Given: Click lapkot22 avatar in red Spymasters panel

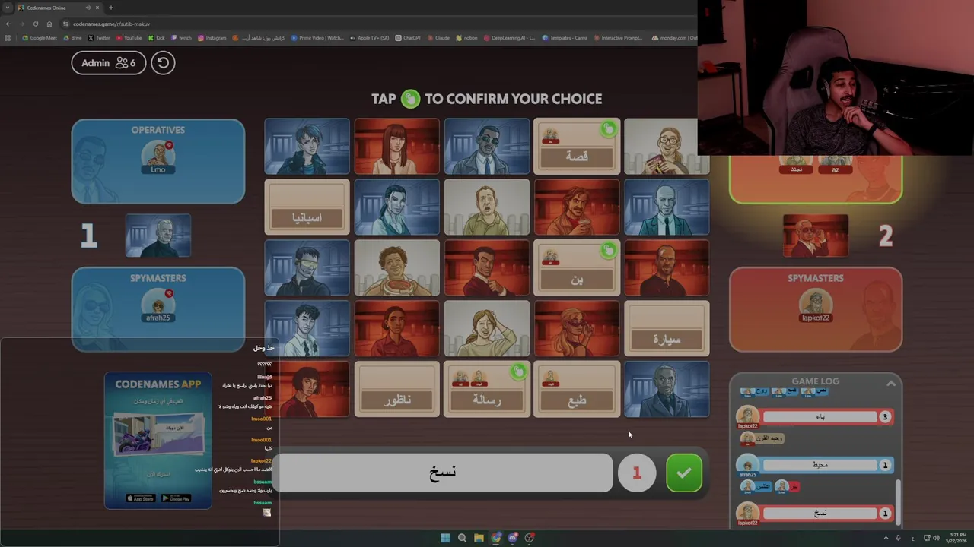Looking at the screenshot, I should (x=816, y=304).
